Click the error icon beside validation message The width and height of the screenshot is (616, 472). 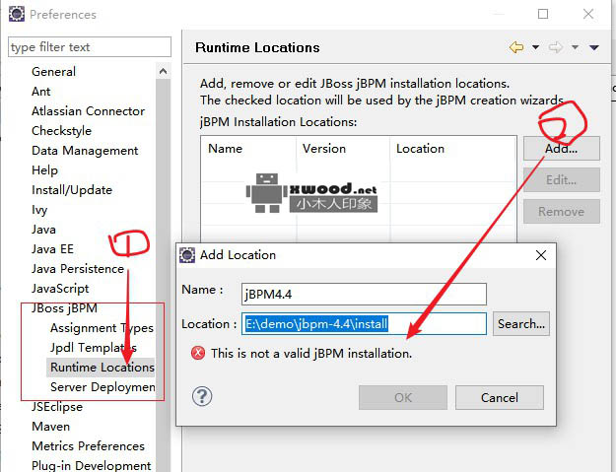(198, 353)
